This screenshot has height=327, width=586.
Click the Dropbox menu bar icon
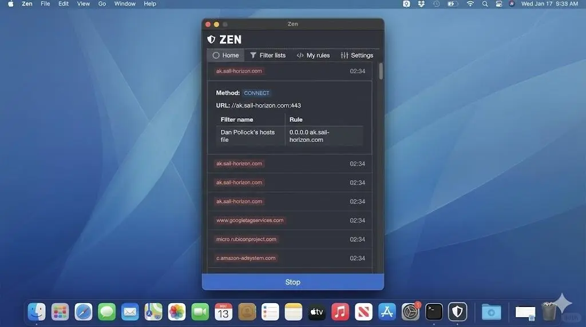(421, 4)
